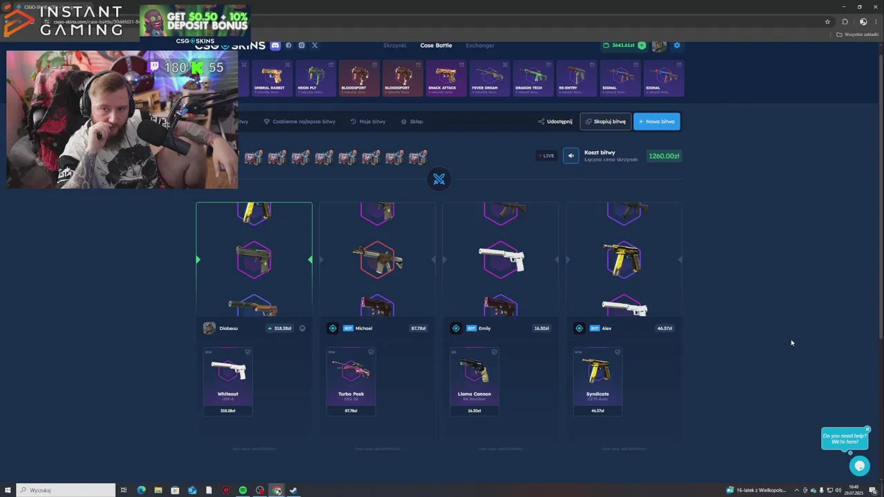Open Diabeuu player avatar
This screenshot has width=884, height=497.
209,329
